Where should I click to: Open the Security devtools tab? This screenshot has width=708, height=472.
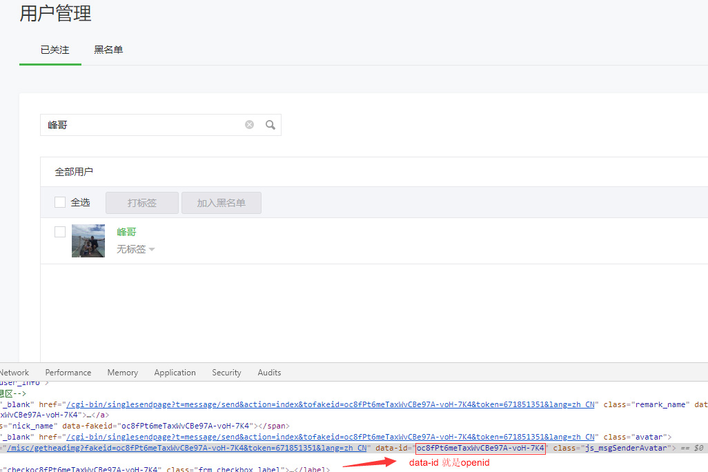[x=226, y=373]
